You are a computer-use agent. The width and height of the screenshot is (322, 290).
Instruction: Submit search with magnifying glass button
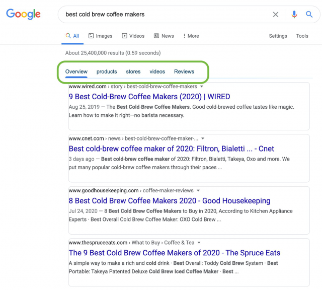(x=309, y=15)
